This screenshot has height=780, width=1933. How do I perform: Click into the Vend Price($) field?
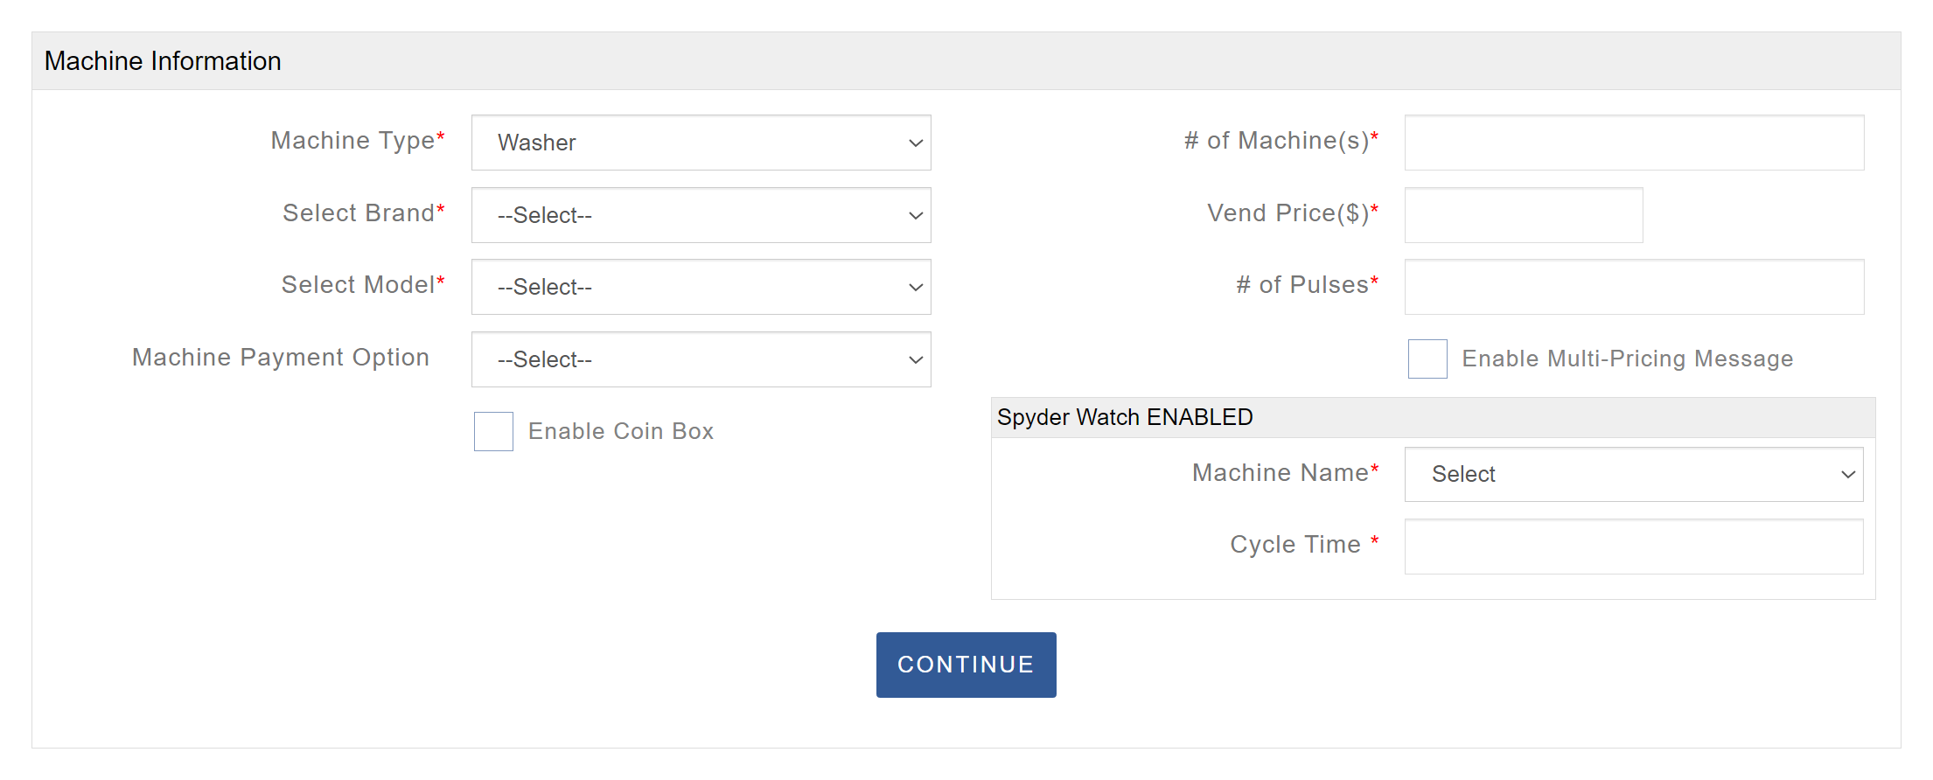(1523, 215)
